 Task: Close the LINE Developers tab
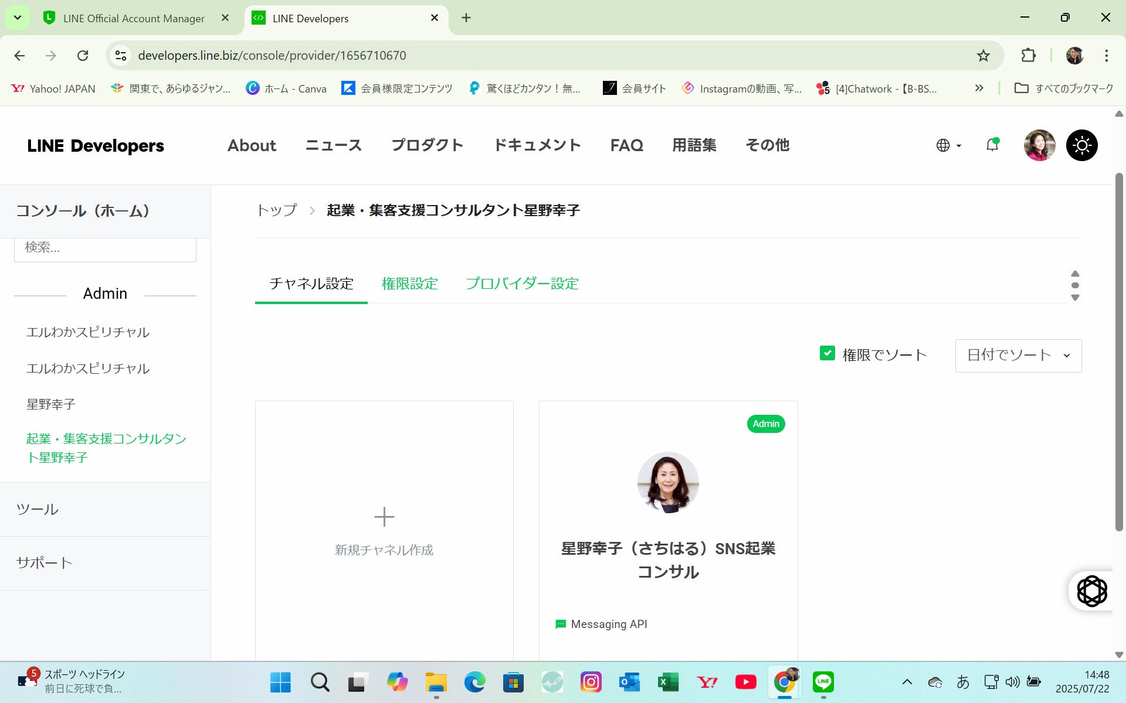(435, 18)
